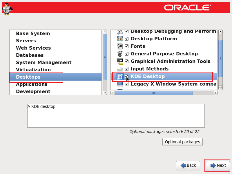Click the Desktop Platform package icon

click(120, 39)
